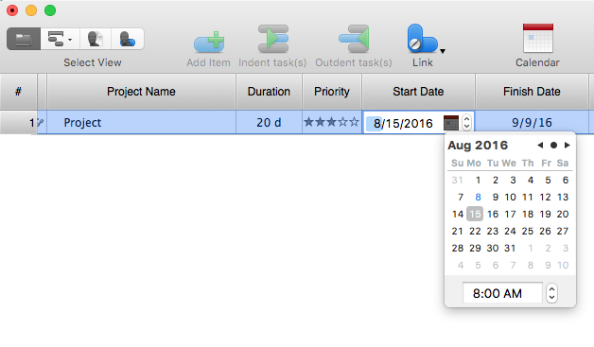
Task: Go to next month in date picker
Action: [x=568, y=145]
